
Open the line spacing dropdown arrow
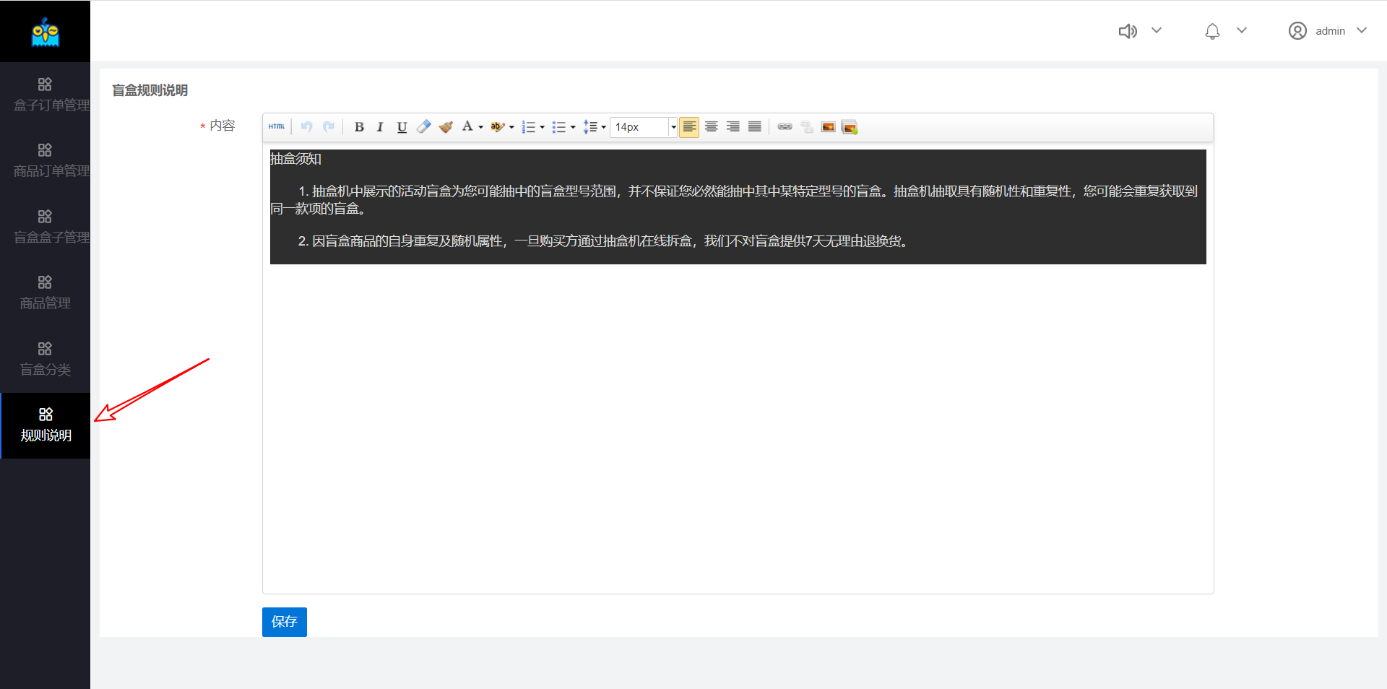coord(604,128)
